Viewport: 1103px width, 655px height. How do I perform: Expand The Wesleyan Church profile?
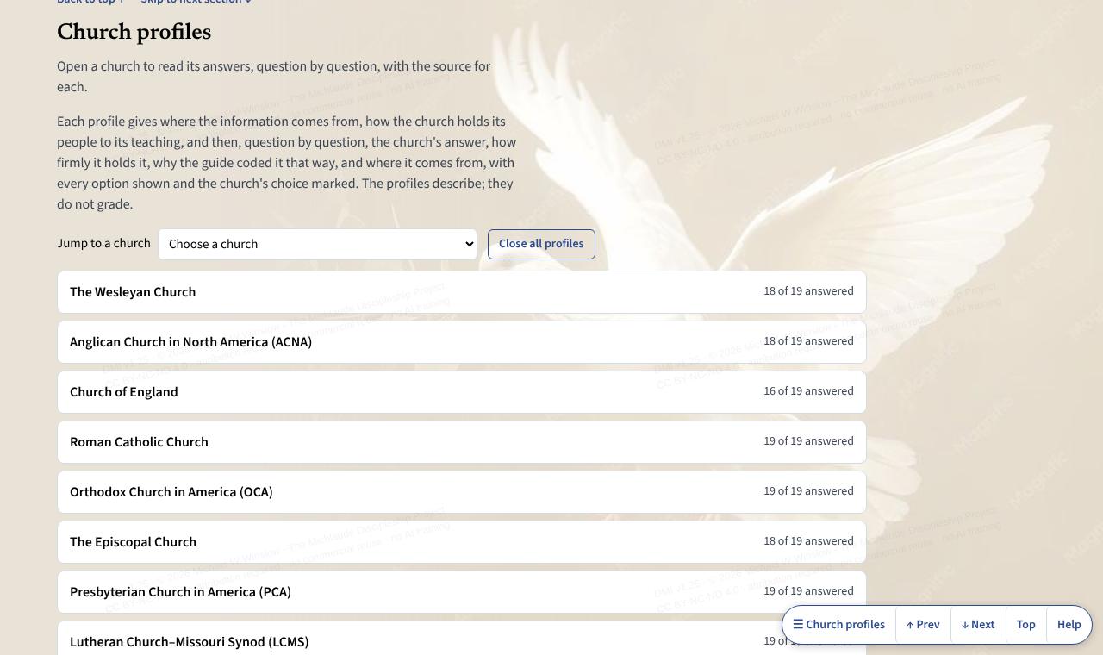[x=462, y=292]
